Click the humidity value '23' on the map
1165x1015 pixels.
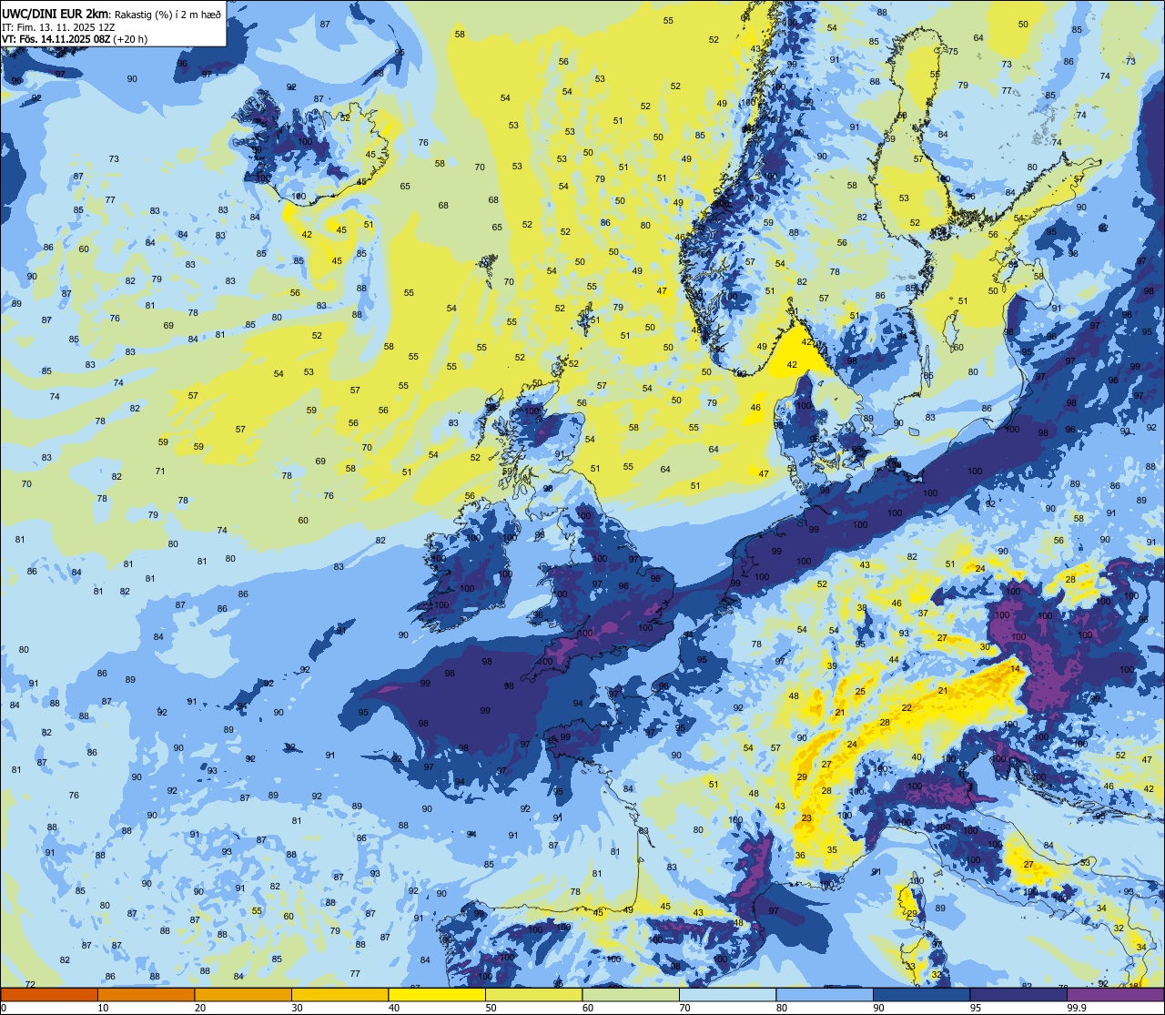807,818
